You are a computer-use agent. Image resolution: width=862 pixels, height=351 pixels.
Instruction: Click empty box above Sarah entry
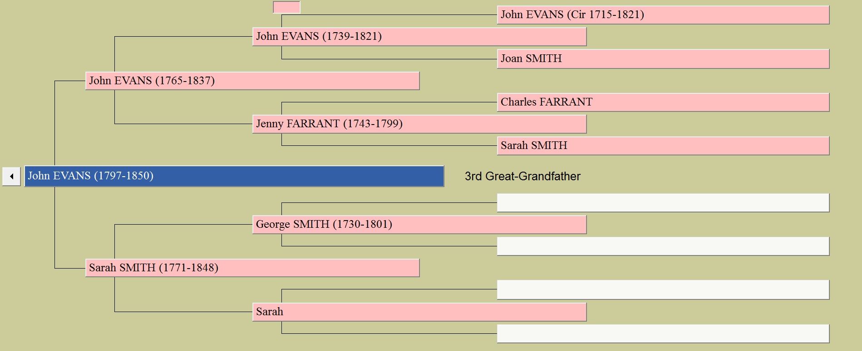(663, 290)
